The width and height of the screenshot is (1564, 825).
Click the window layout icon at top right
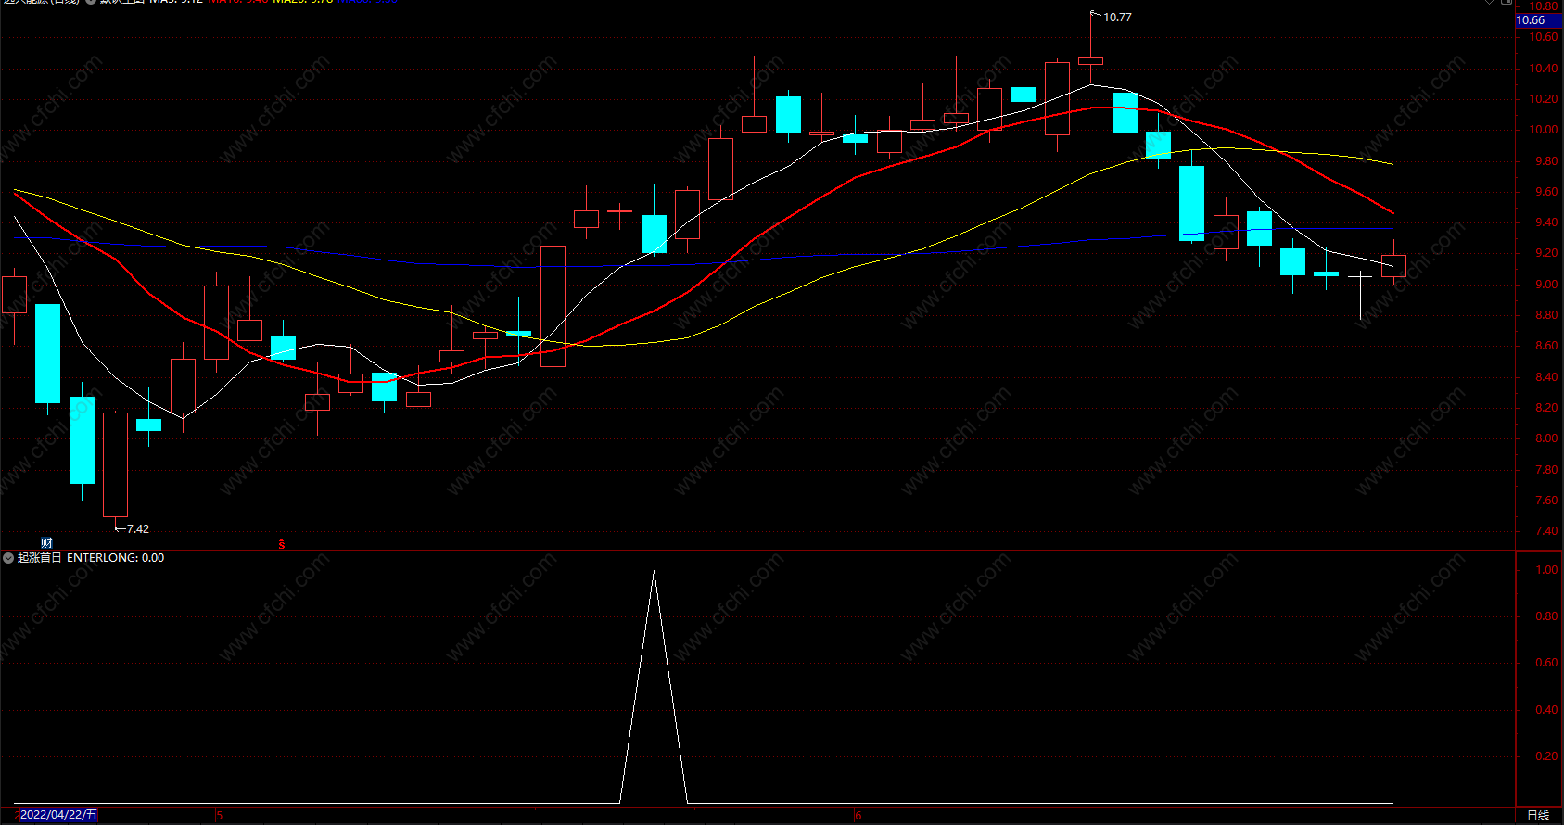1507,2
